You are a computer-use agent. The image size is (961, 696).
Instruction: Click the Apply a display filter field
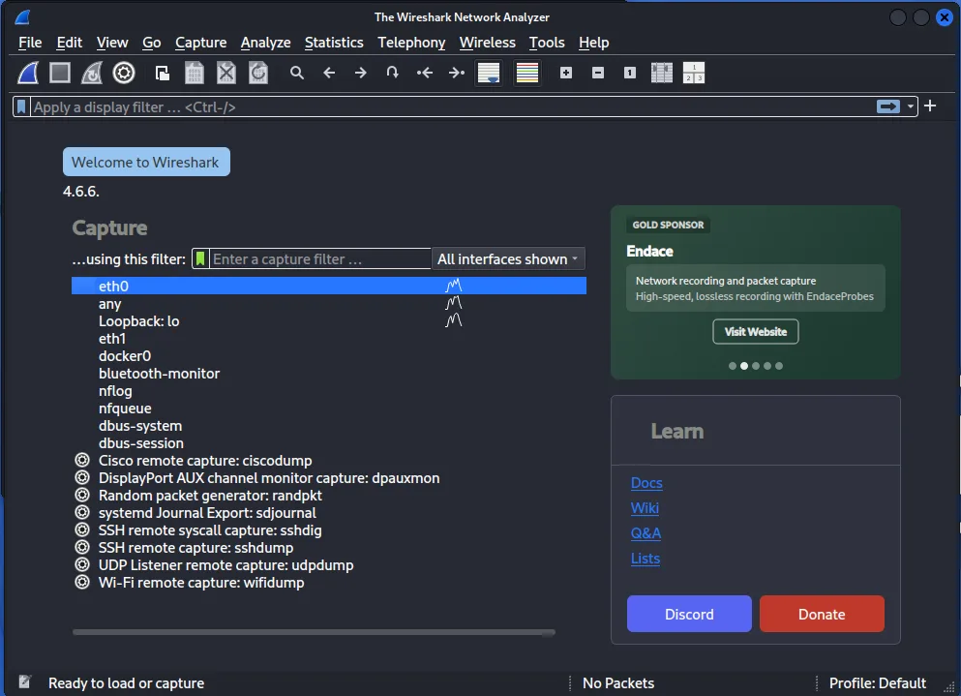pyautogui.click(x=454, y=106)
